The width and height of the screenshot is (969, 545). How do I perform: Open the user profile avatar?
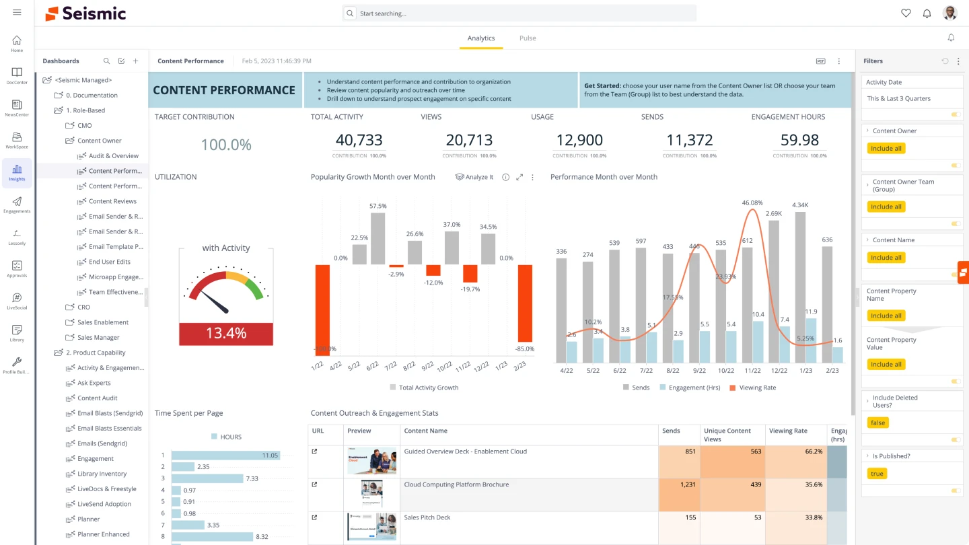(949, 13)
